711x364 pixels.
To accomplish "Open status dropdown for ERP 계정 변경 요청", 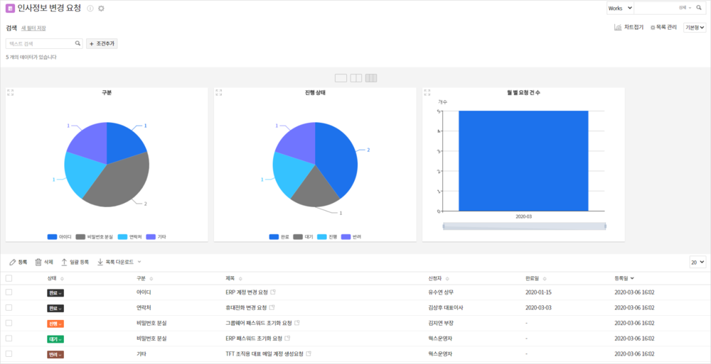I will coord(55,292).
